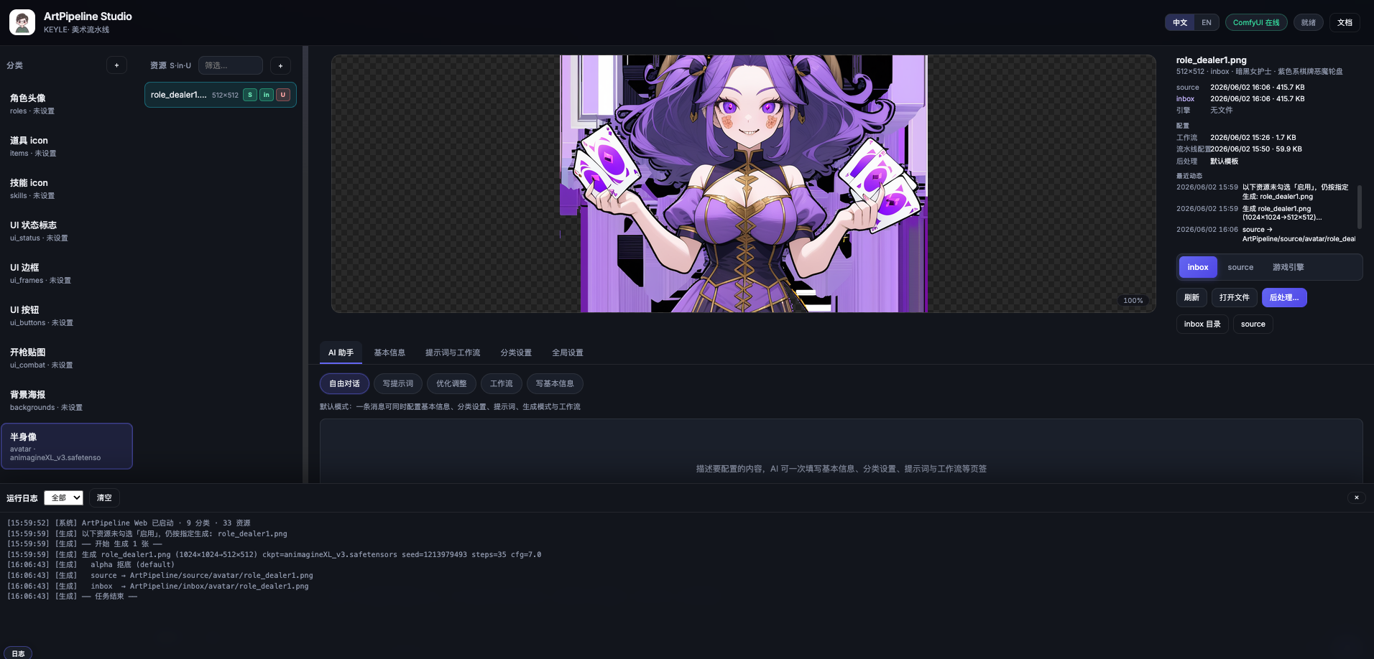Click the 默认模板 post-processing value

(x=1224, y=162)
